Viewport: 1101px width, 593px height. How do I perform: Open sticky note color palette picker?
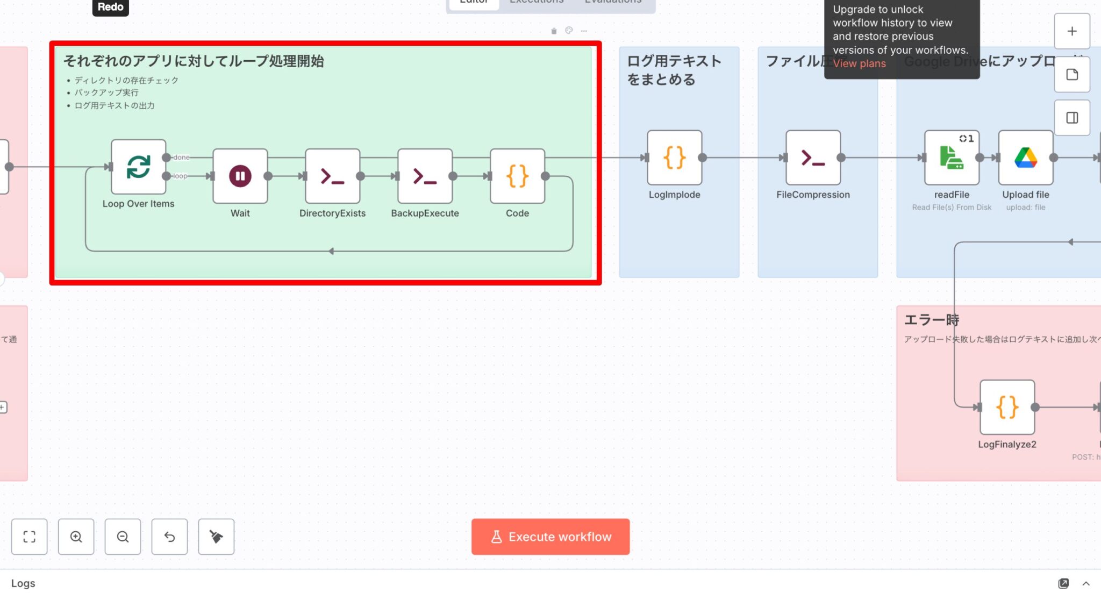pyautogui.click(x=569, y=31)
